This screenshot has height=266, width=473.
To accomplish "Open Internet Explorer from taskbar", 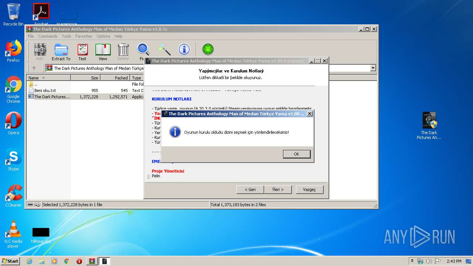I will click(30, 261).
